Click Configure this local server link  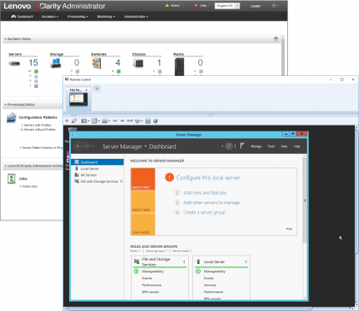[x=209, y=178]
